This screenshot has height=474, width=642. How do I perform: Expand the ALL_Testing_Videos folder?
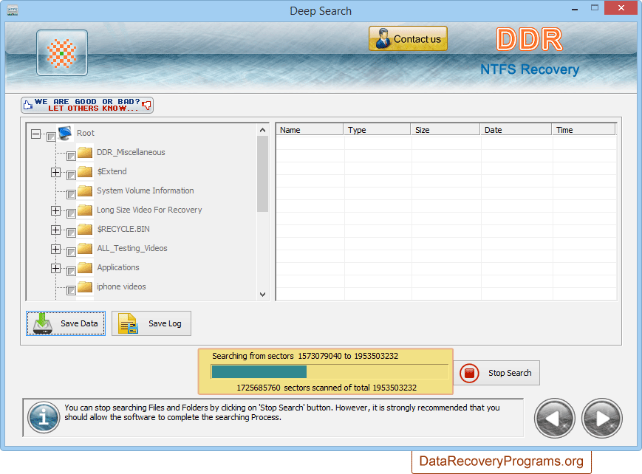point(55,250)
